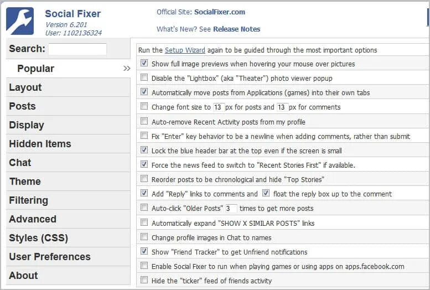This screenshot has height=290, width=430.
Task: Disable Show Friend Tracker unfriend notifications
Action: (x=144, y=251)
